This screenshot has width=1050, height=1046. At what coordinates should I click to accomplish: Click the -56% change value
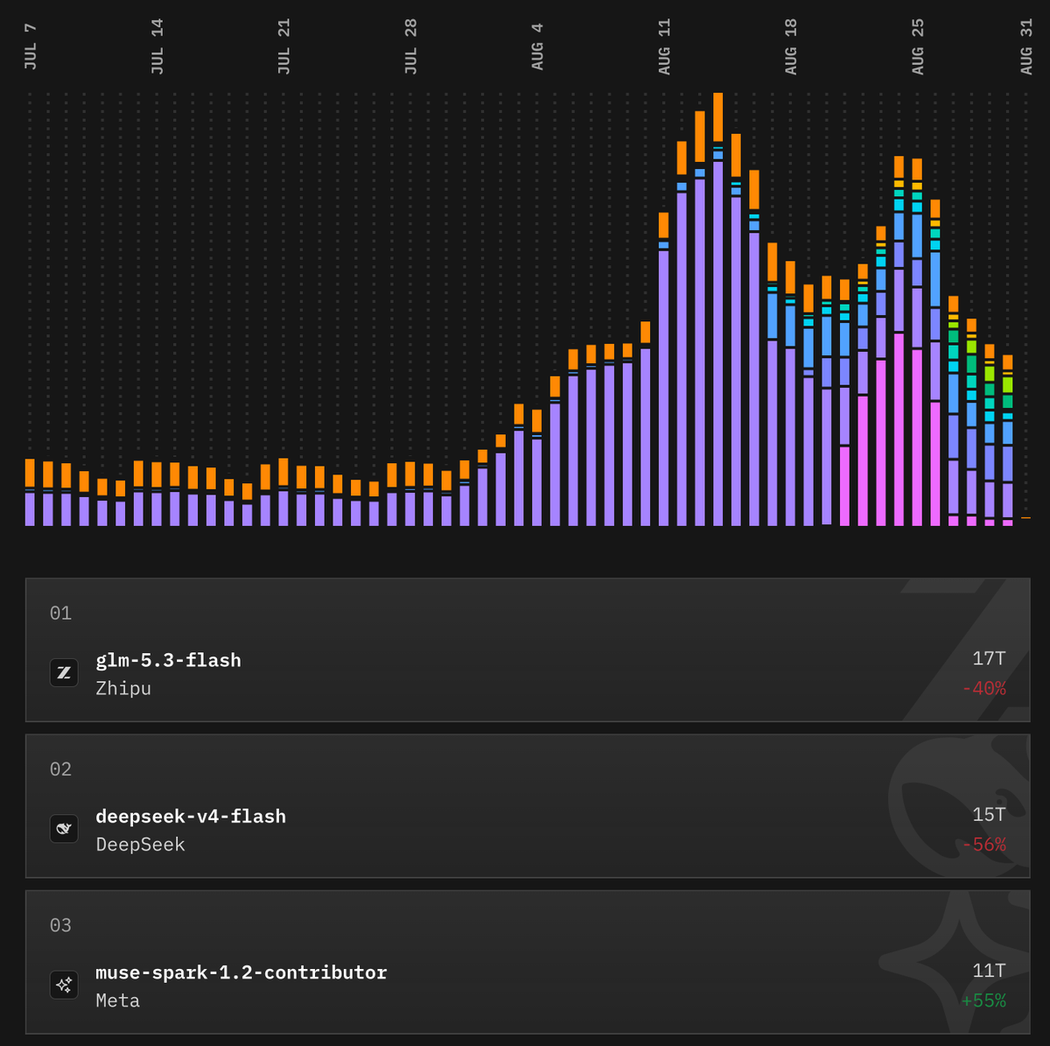coord(983,845)
